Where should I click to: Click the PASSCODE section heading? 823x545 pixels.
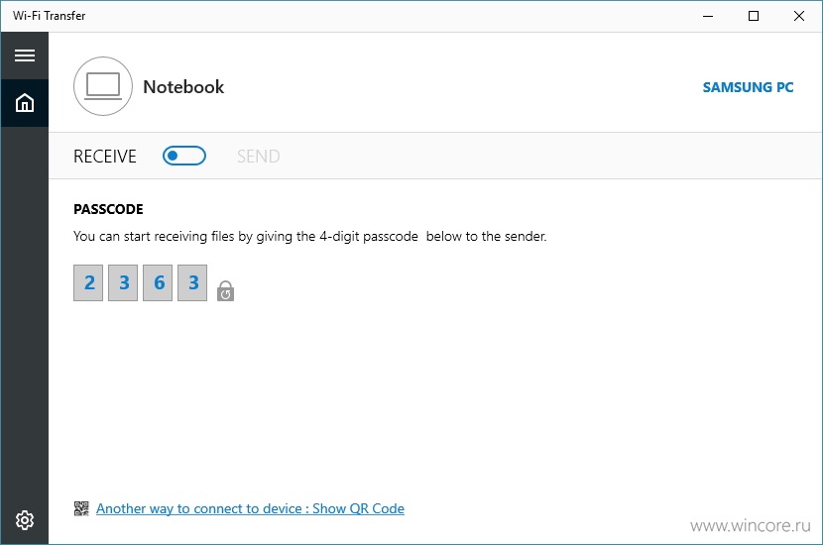[x=108, y=209]
